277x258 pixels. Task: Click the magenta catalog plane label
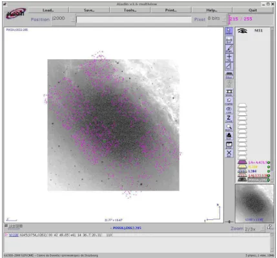258,163
